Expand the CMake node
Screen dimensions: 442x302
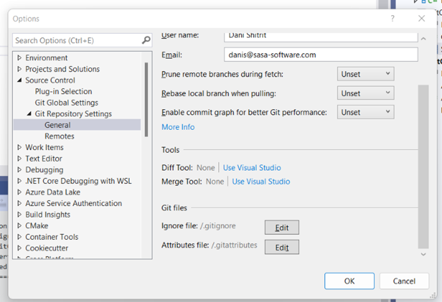19,226
